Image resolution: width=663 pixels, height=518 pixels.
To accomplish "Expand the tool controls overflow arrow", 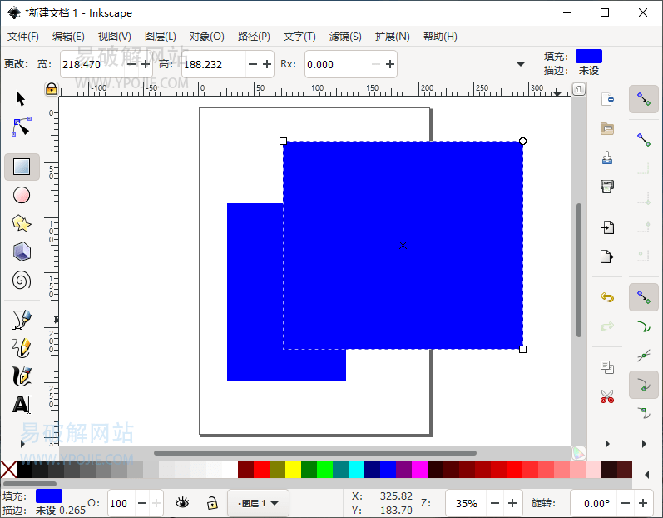I will [521, 64].
